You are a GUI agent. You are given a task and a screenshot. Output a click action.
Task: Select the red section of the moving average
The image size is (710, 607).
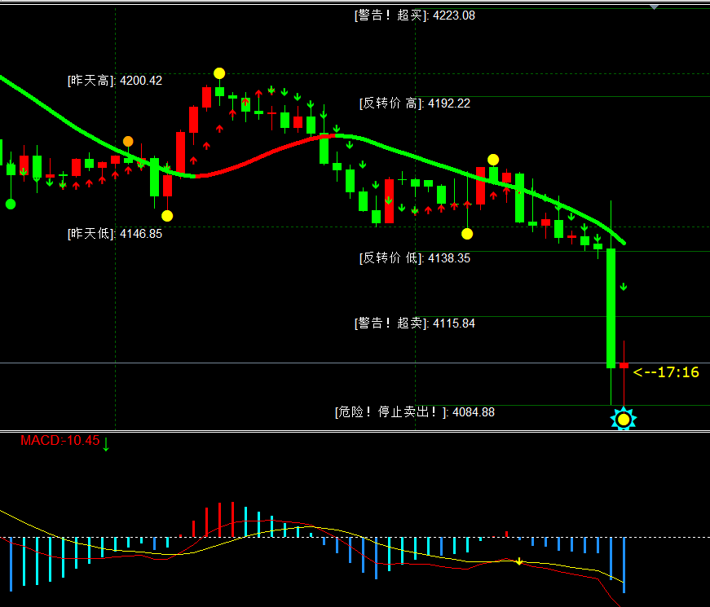(x=265, y=156)
